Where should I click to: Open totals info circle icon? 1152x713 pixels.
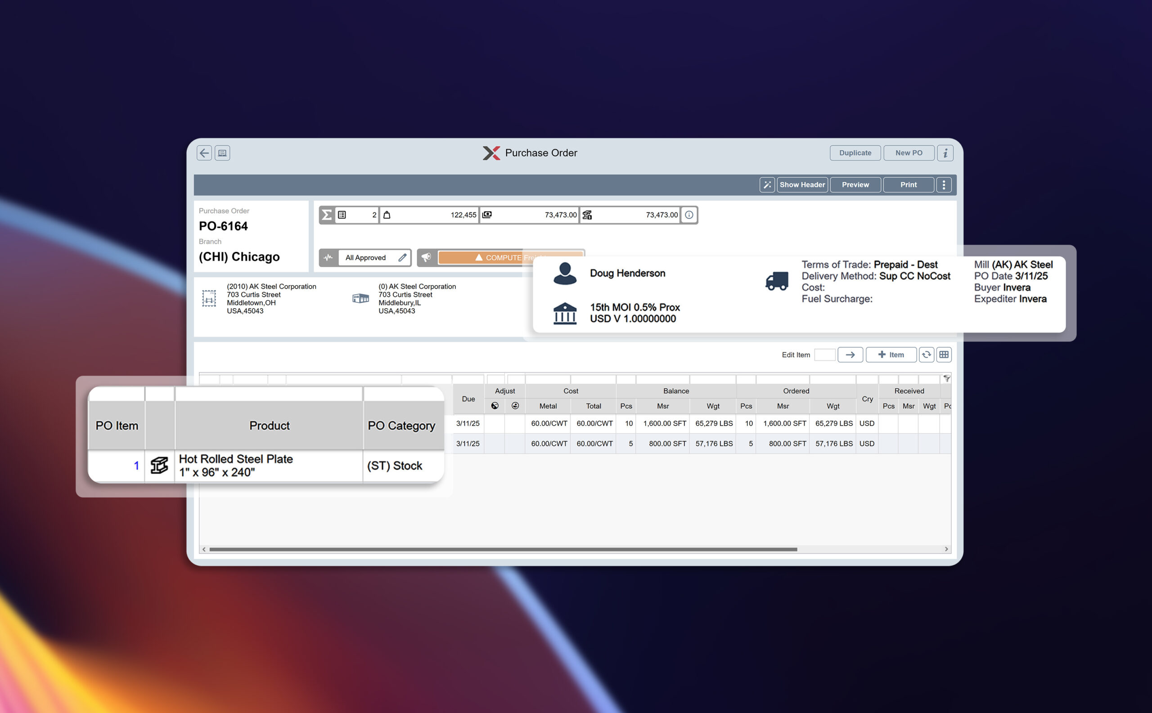pyautogui.click(x=689, y=215)
